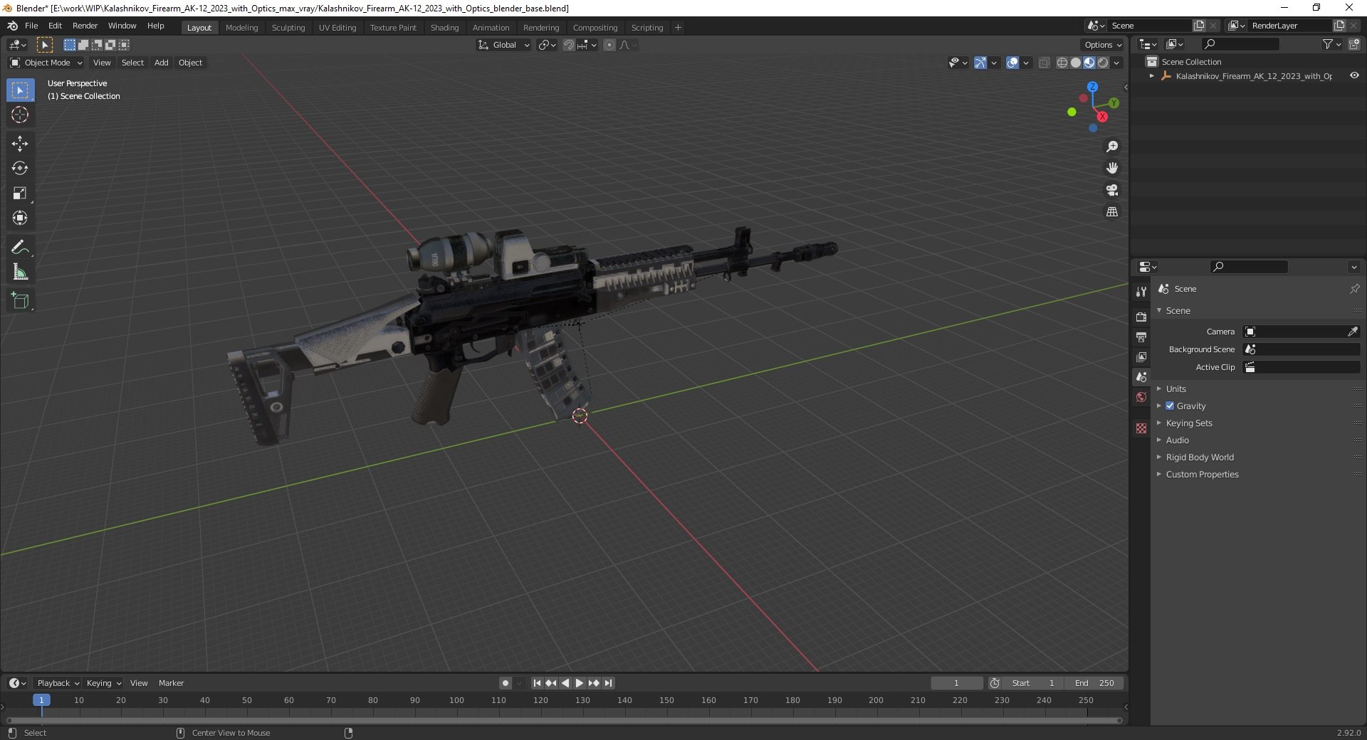Click the Z axis on navigation gizmo

click(x=1092, y=86)
